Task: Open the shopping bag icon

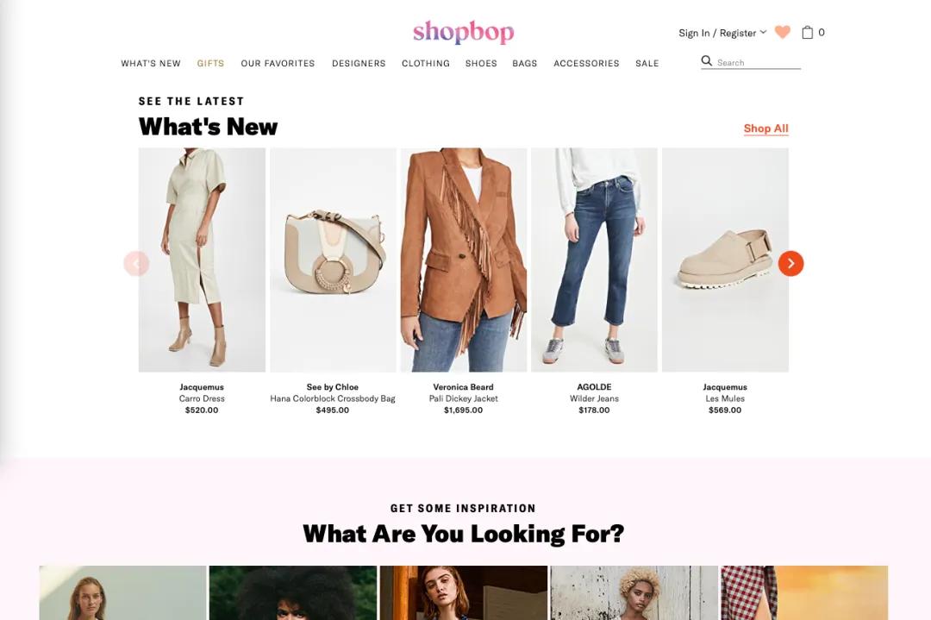Action: [x=807, y=32]
